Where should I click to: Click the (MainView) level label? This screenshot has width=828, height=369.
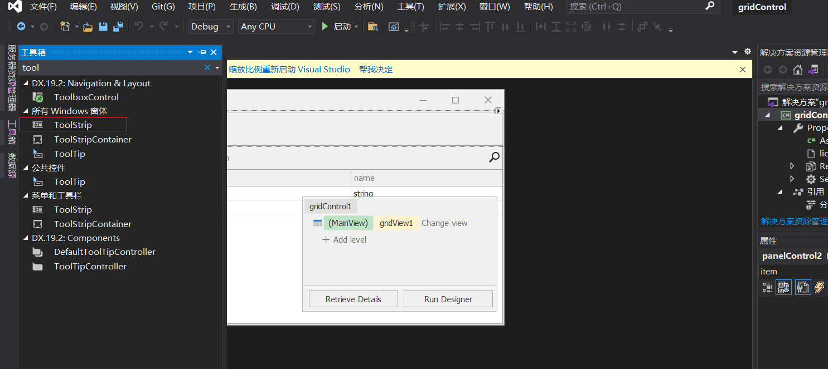348,223
